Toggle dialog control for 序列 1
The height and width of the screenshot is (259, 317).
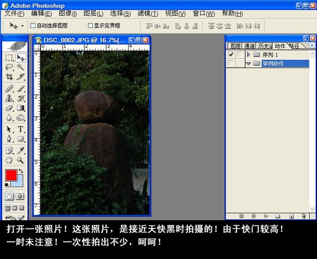pos(240,55)
